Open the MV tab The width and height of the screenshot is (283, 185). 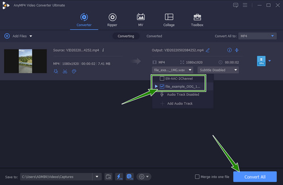click(x=141, y=20)
